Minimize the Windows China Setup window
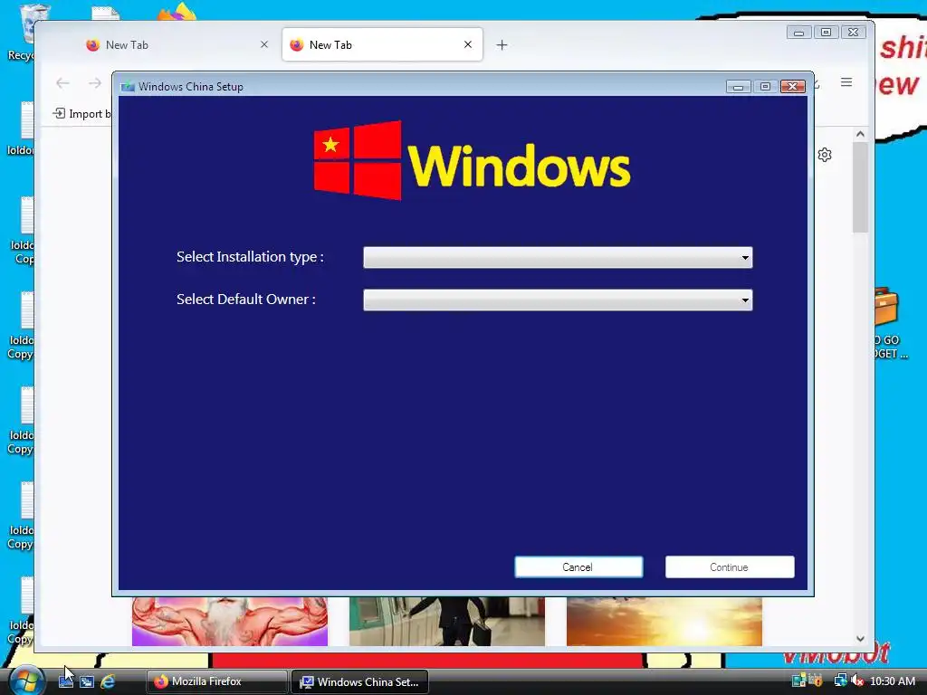The width and height of the screenshot is (927, 695). 738,87
